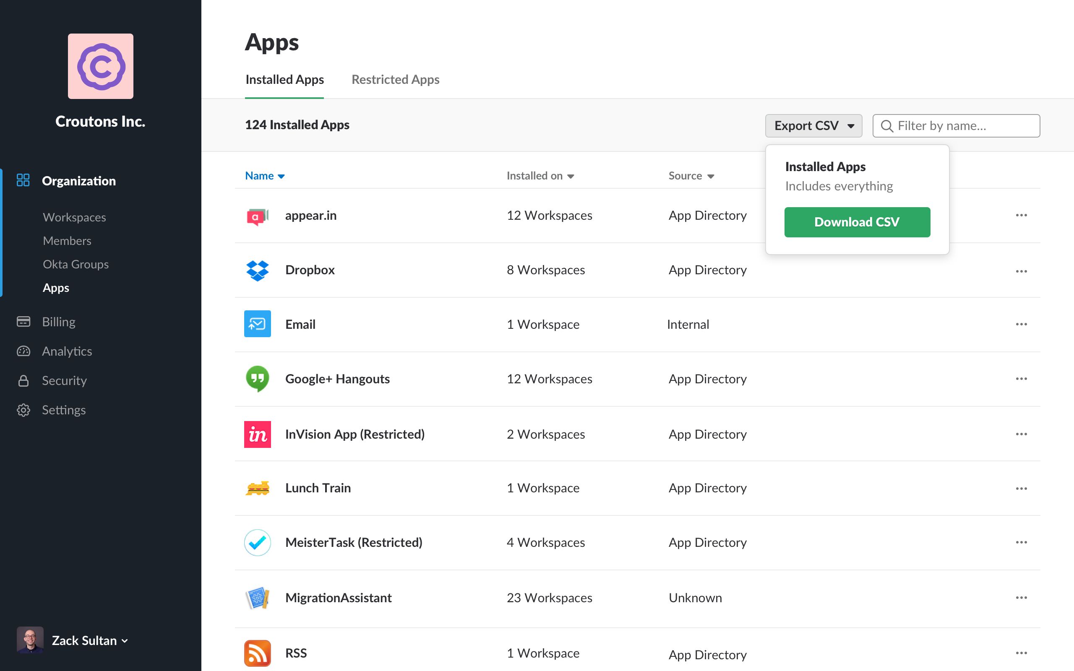This screenshot has height=671, width=1074.
Task: Open Zack Sultan user menu
Action: pyautogui.click(x=90, y=640)
